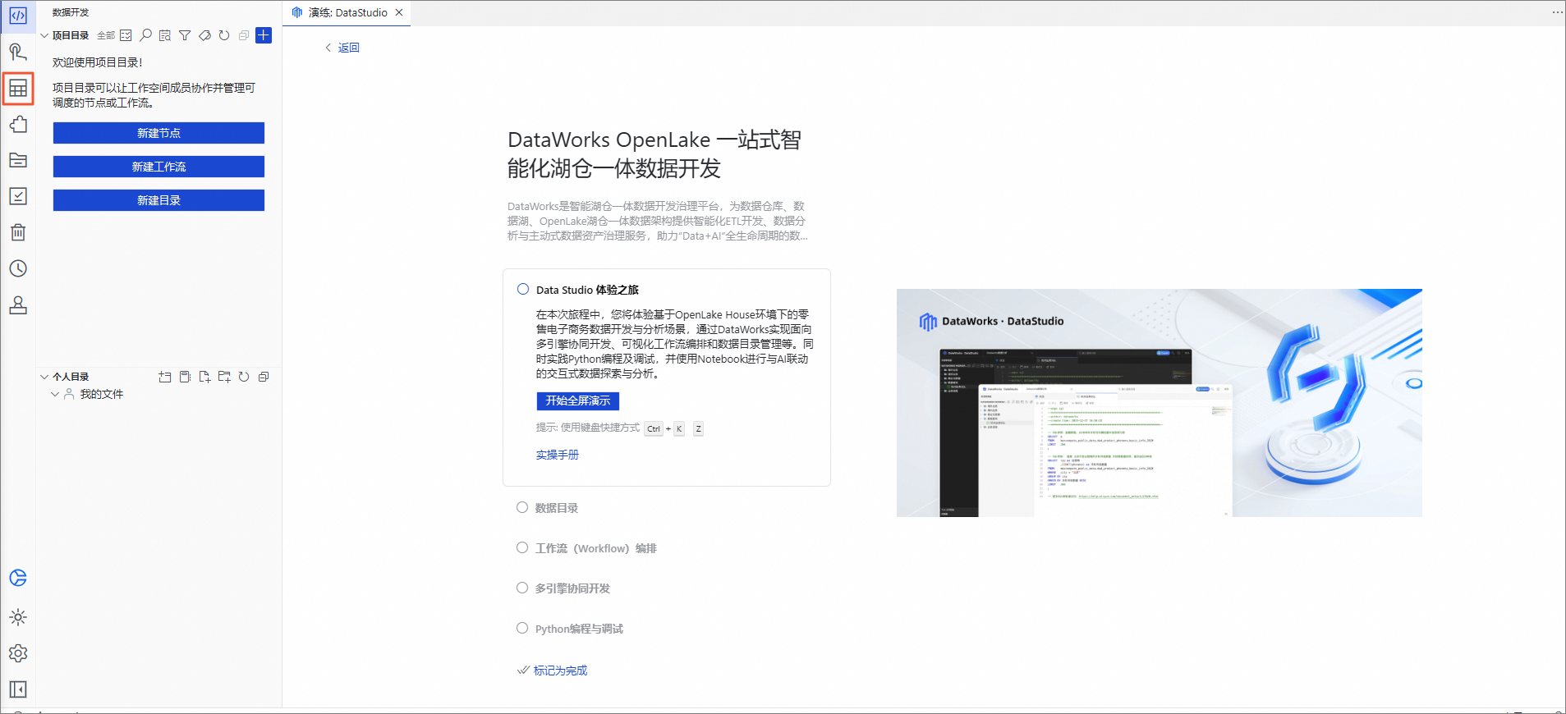
Task: Click the blue plus button in 项目目录
Action: pyautogui.click(x=264, y=35)
